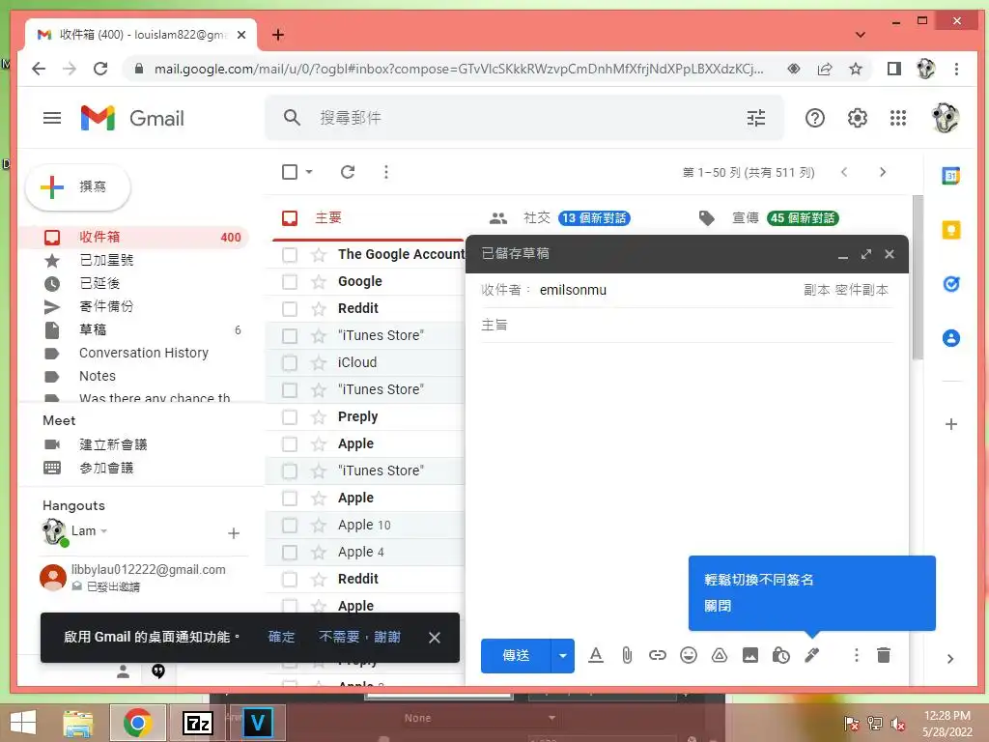Open the formatting options icon in compose
The image size is (989, 742).
pos(595,656)
